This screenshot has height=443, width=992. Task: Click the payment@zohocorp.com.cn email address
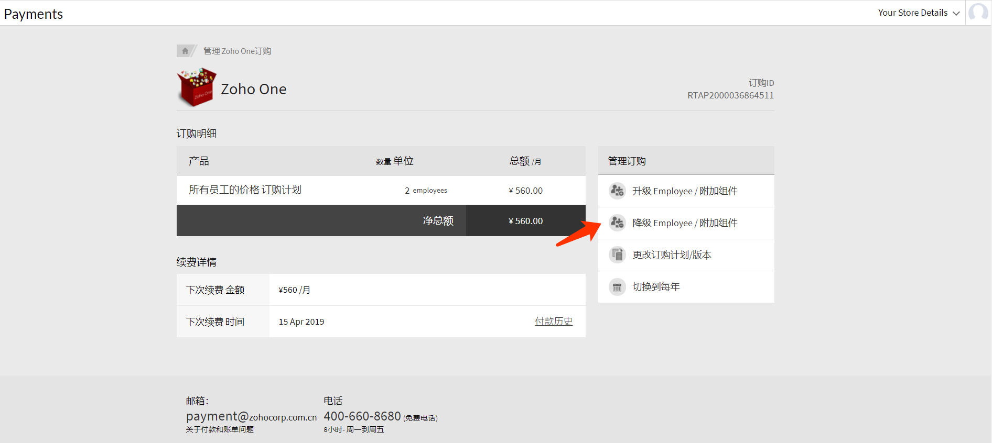pos(251,417)
